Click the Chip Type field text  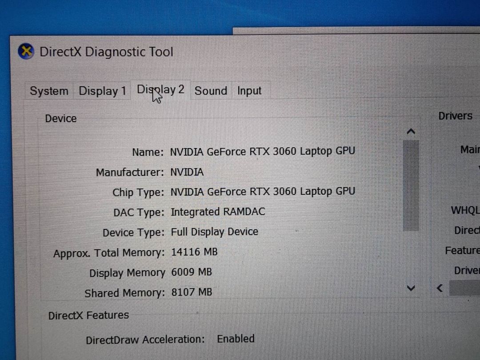263,192
